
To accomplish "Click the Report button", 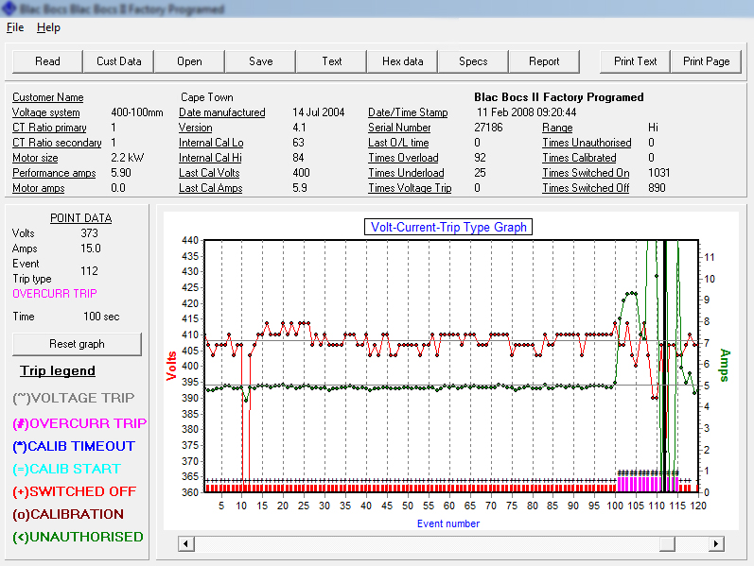I will (x=544, y=61).
